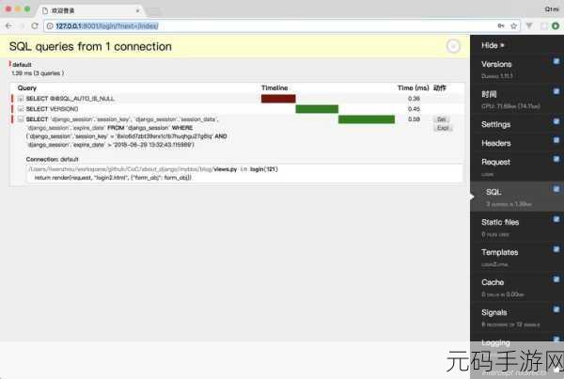Toggle the Signals panel checkbox
Image resolution: width=564 pixels, height=379 pixels.
[x=556, y=309]
